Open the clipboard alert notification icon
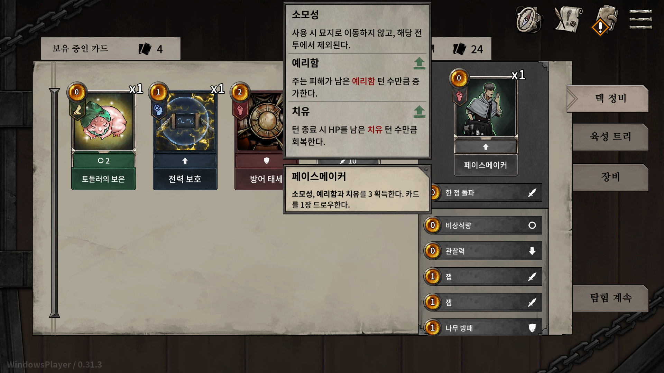 606,20
